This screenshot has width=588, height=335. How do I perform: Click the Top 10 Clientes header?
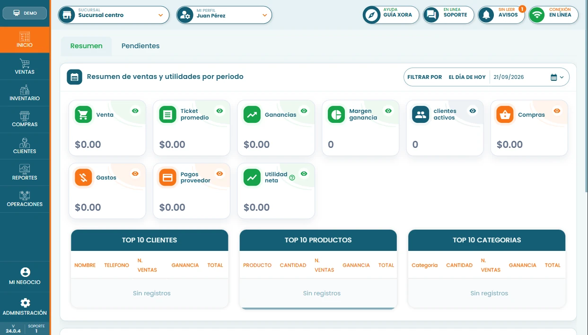[149, 240]
